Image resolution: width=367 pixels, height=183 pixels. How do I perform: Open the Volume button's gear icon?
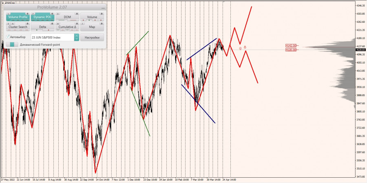pos(102,13)
